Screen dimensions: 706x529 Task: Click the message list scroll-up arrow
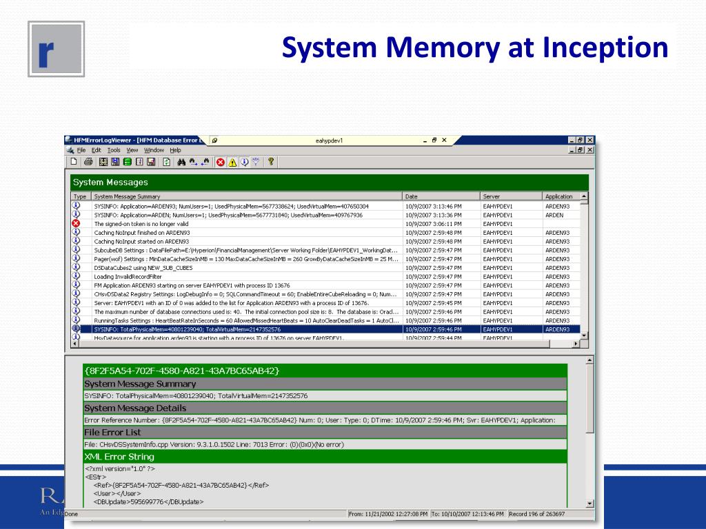point(584,196)
